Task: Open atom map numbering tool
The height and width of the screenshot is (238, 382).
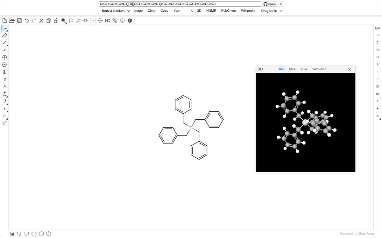Action: (x=93, y=21)
